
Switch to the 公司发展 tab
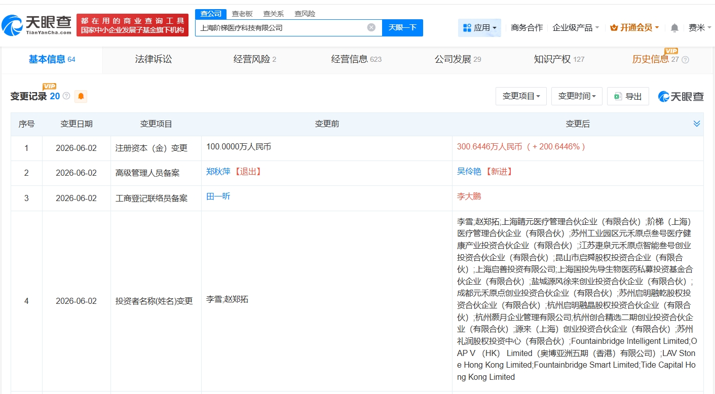(458, 59)
